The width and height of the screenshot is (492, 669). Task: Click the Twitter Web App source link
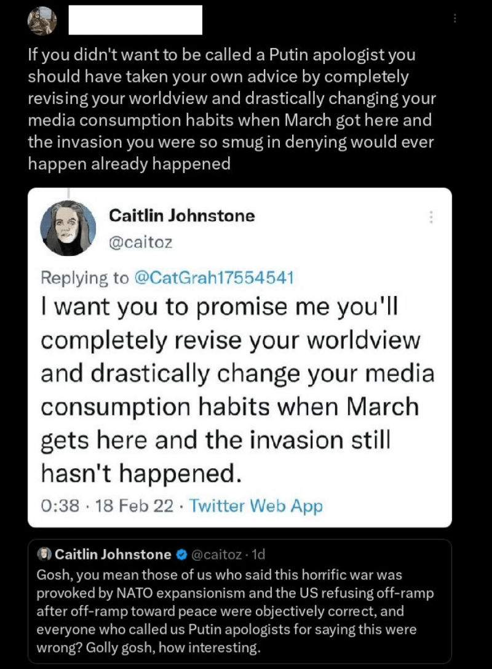point(256,506)
